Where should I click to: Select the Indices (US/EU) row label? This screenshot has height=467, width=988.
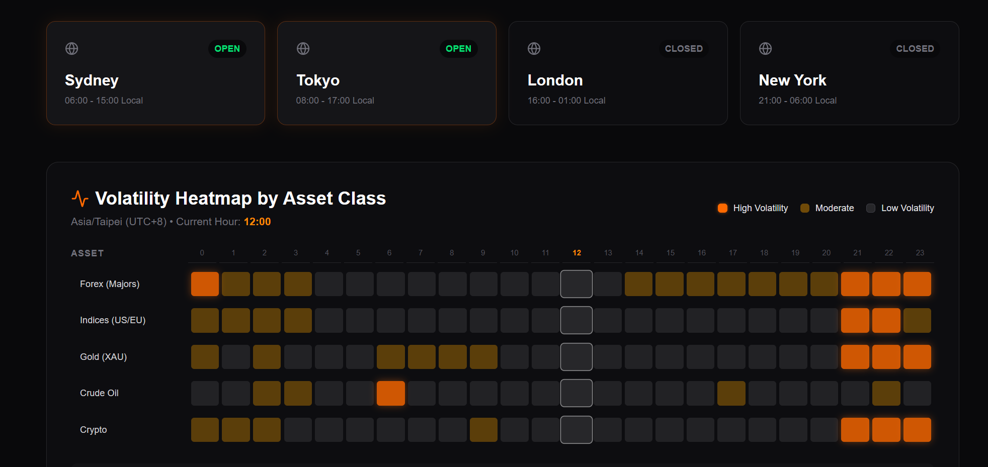113,320
